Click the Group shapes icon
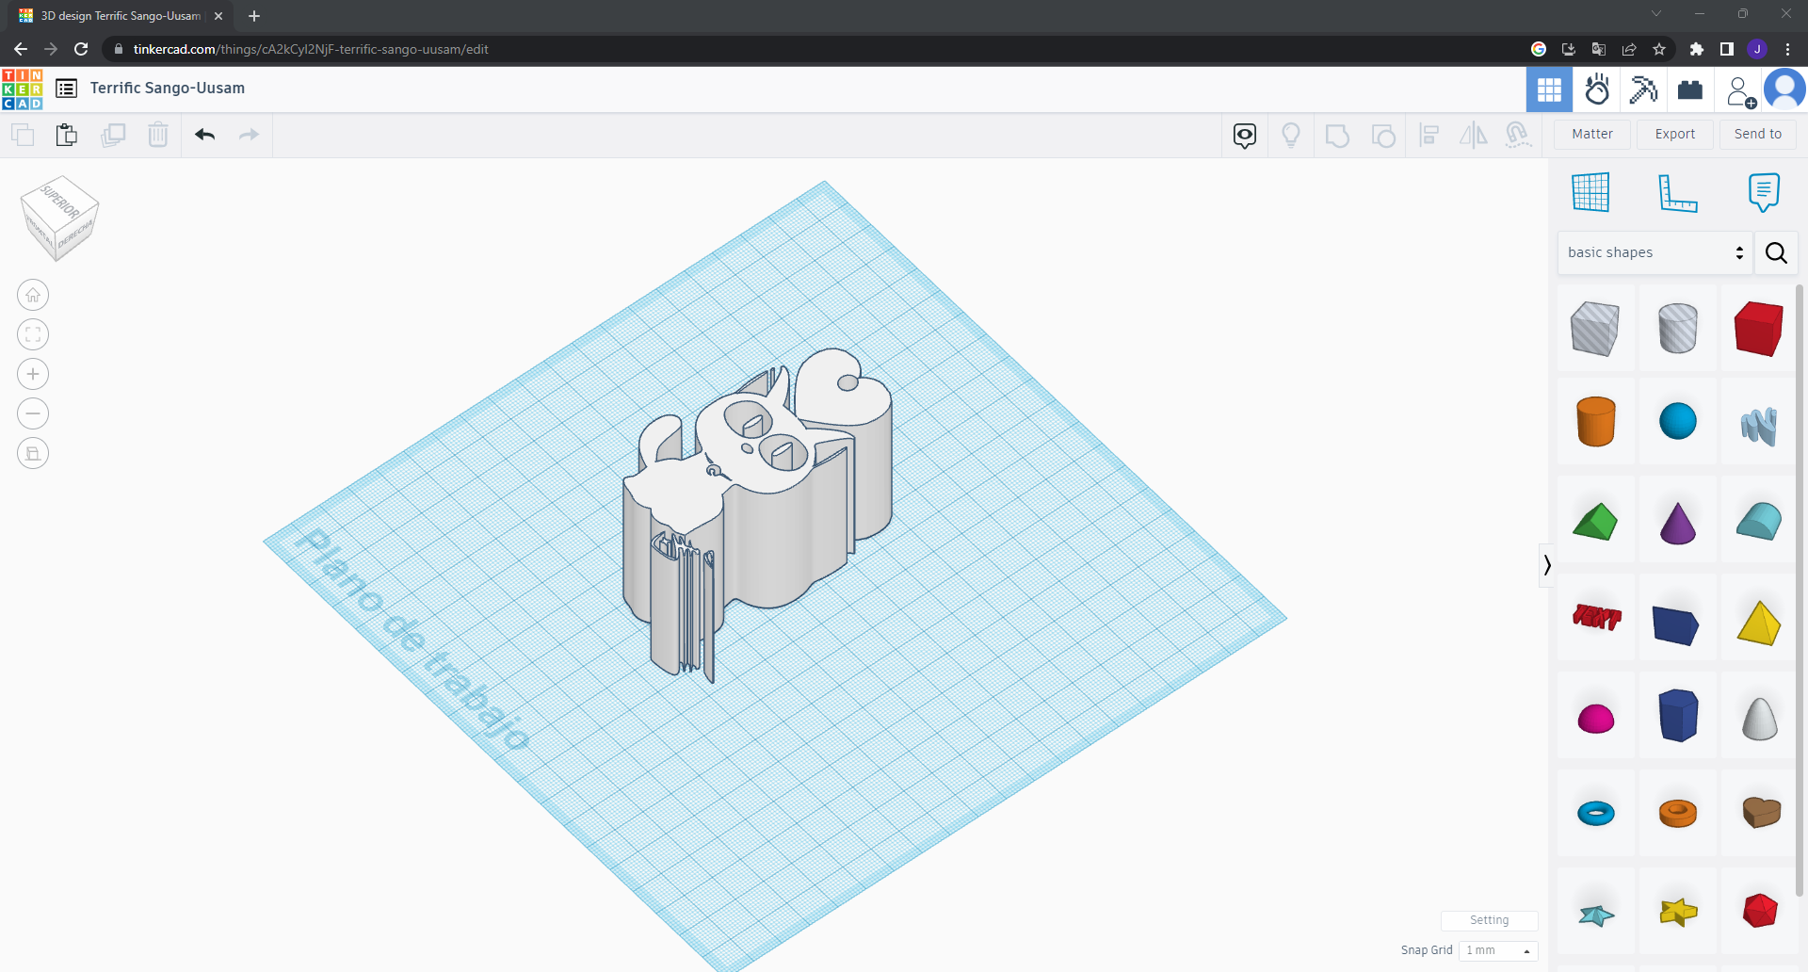1808x972 pixels. [1337, 136]
